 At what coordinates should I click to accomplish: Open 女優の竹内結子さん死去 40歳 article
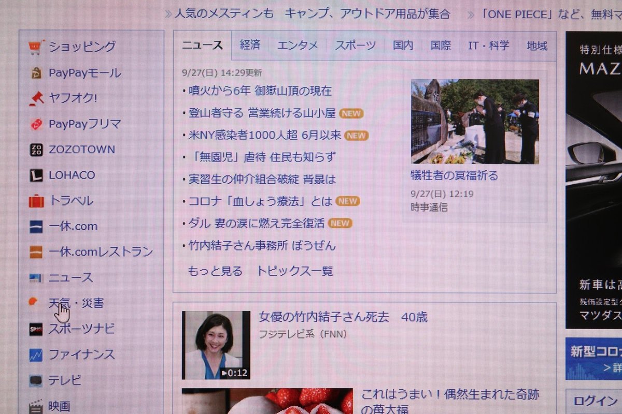(343, 317)
